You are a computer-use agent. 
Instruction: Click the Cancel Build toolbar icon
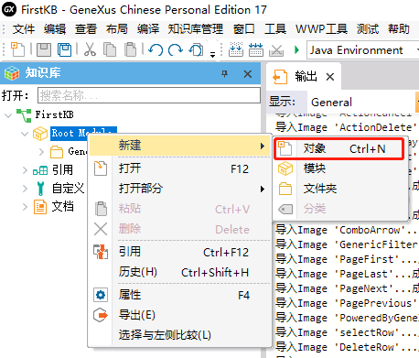(276, 50)
